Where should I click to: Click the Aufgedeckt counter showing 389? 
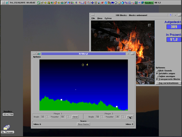174,27
